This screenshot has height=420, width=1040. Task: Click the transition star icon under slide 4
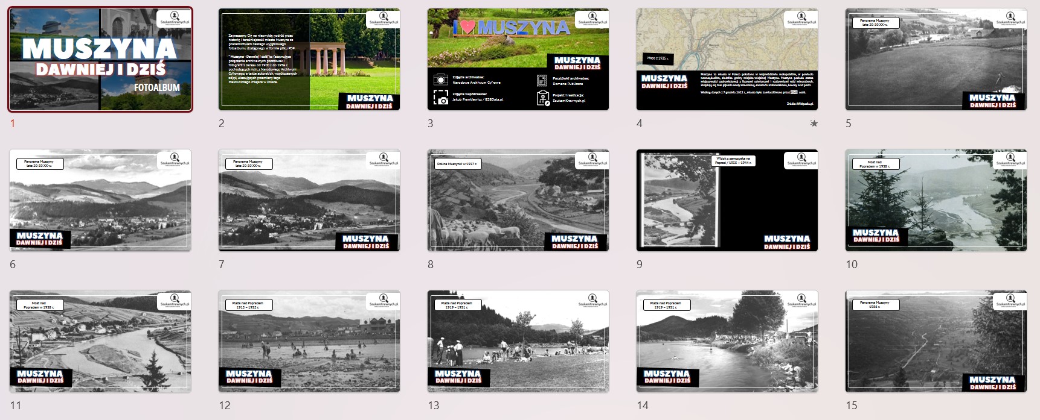pyautogui.click(x=814, y=124)
